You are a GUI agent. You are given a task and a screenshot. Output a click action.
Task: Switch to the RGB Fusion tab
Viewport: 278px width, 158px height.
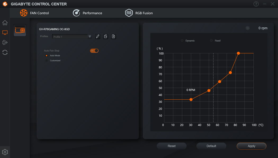139,13
